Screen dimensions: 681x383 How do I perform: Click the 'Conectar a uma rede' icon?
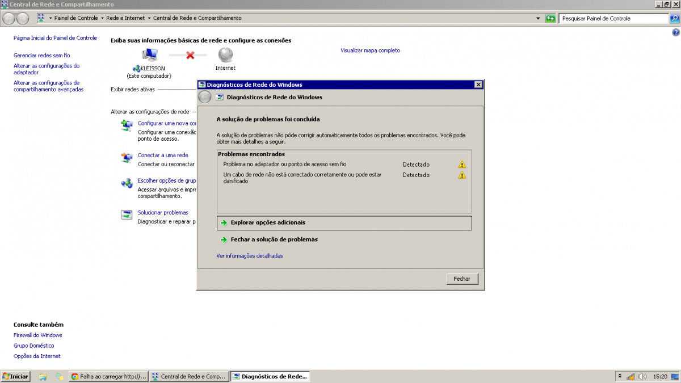click(127, 158)
